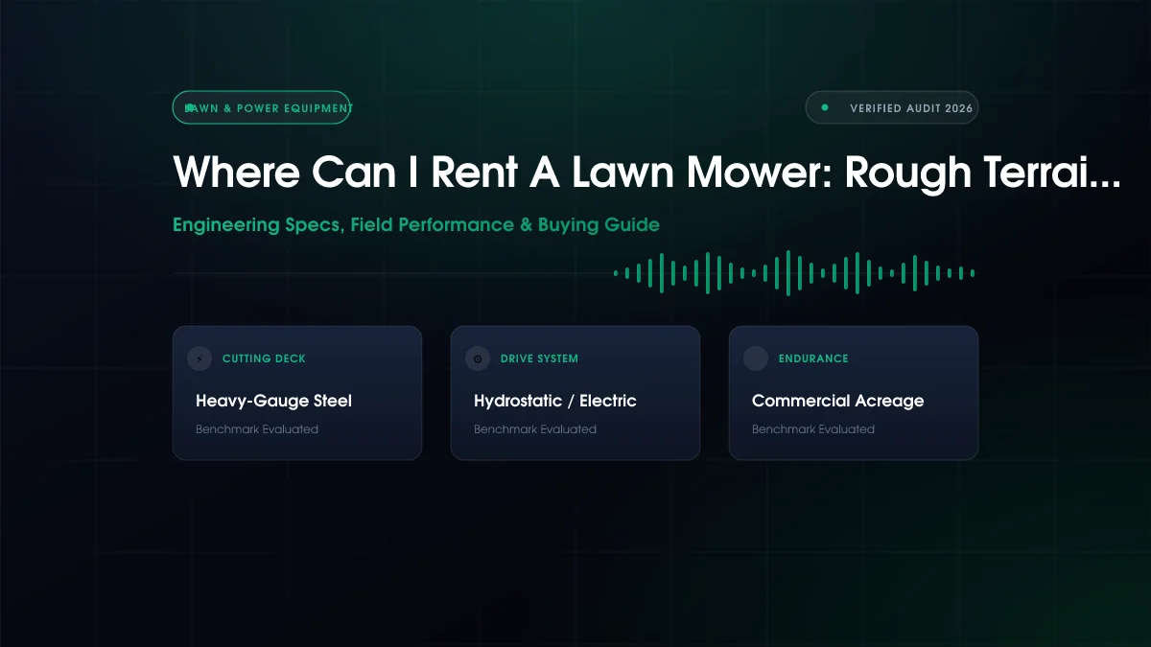This screenshot has height=647, width=1151.
Task: Select the 'Where Can I Rent A Lawn Mower' headline
Action: click(647, 173)
